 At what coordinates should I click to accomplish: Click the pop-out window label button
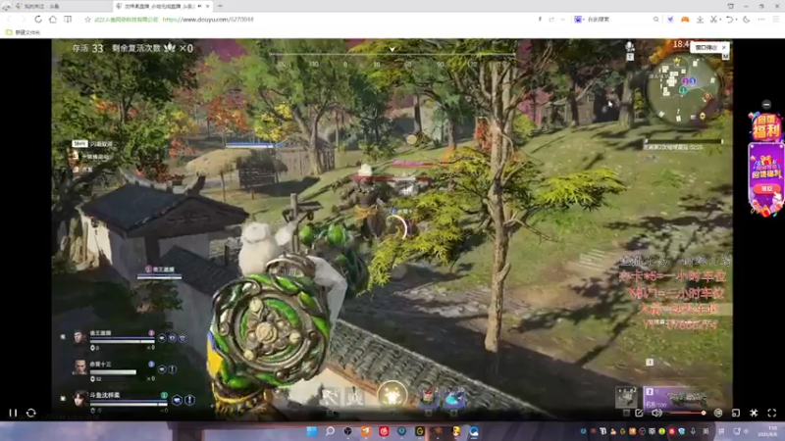706,47
